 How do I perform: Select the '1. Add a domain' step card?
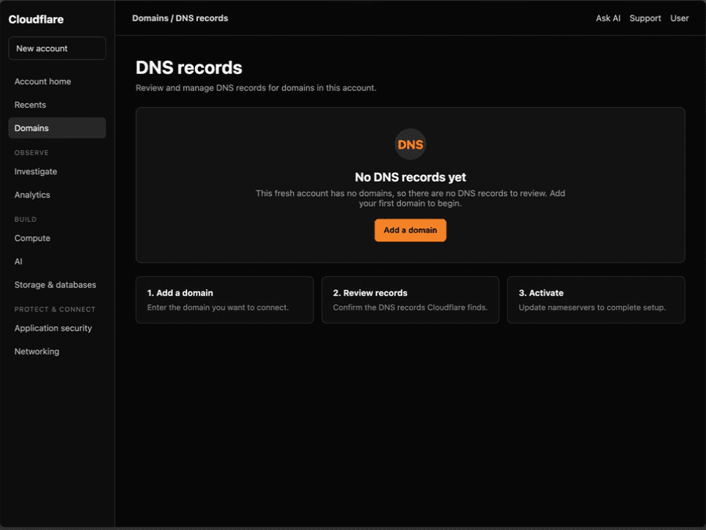tap(224, 300)
